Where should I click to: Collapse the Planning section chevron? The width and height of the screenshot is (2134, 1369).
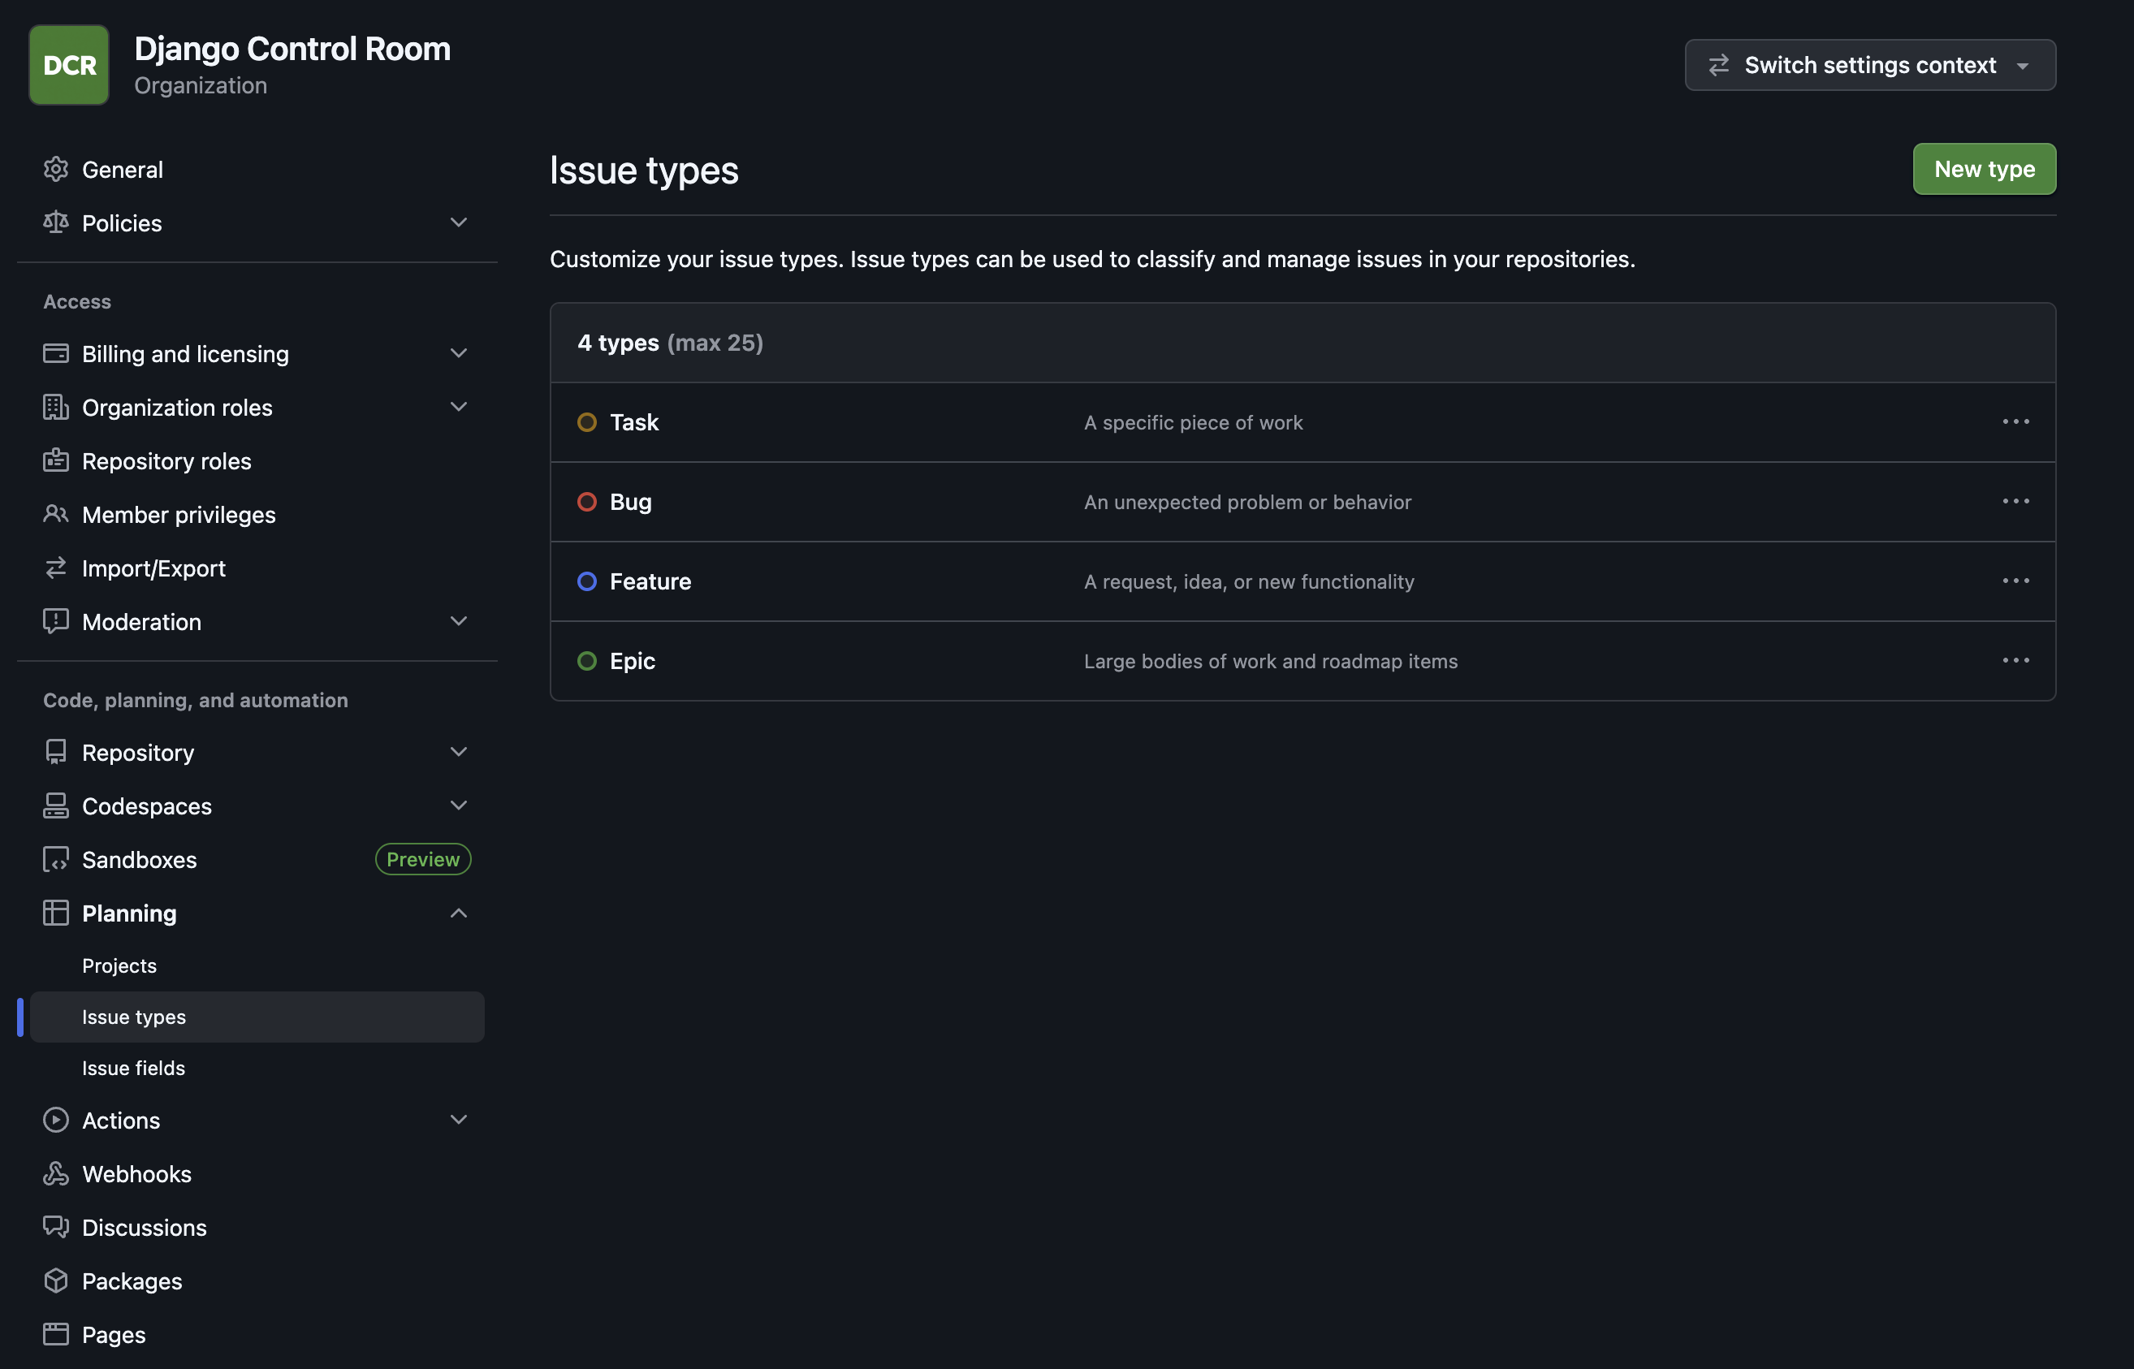(x=459, y=913)
